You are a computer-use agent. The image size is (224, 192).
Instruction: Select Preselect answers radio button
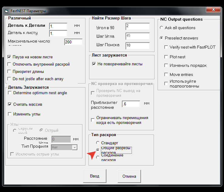click(x=162, y=38)
